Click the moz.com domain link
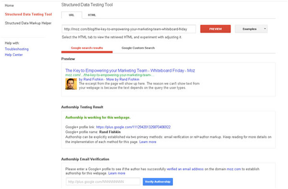Viewport: 288px width, 189px height. tap(234, 169)
